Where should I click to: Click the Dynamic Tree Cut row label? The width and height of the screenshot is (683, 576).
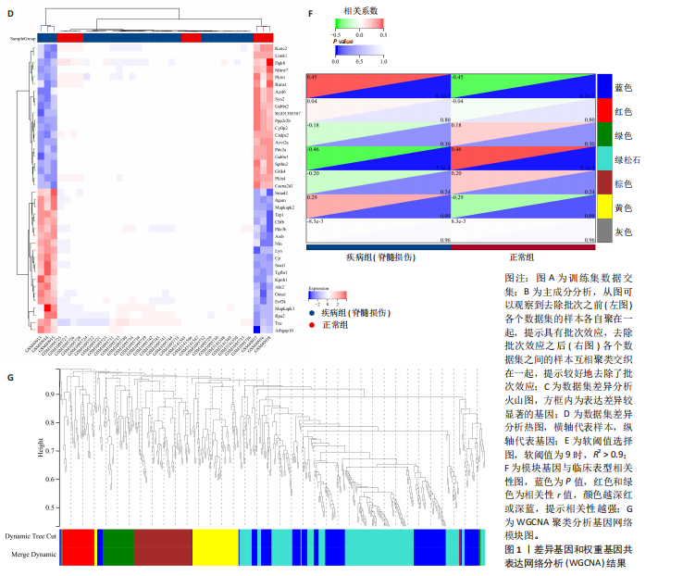tap(31, 537)
